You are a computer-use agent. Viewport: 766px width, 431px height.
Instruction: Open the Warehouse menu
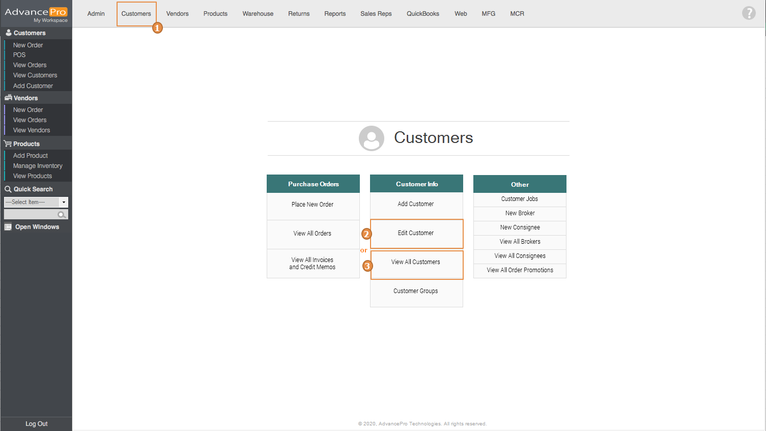pos(258,14)
